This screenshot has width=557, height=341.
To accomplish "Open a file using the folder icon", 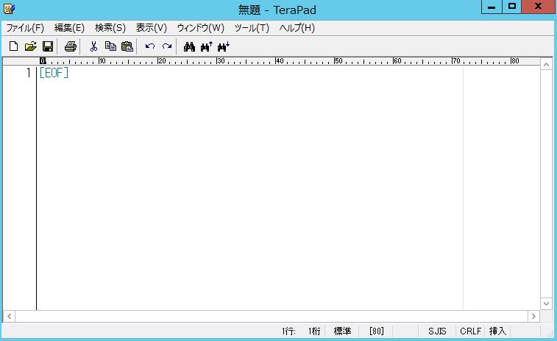I will 31,46.
